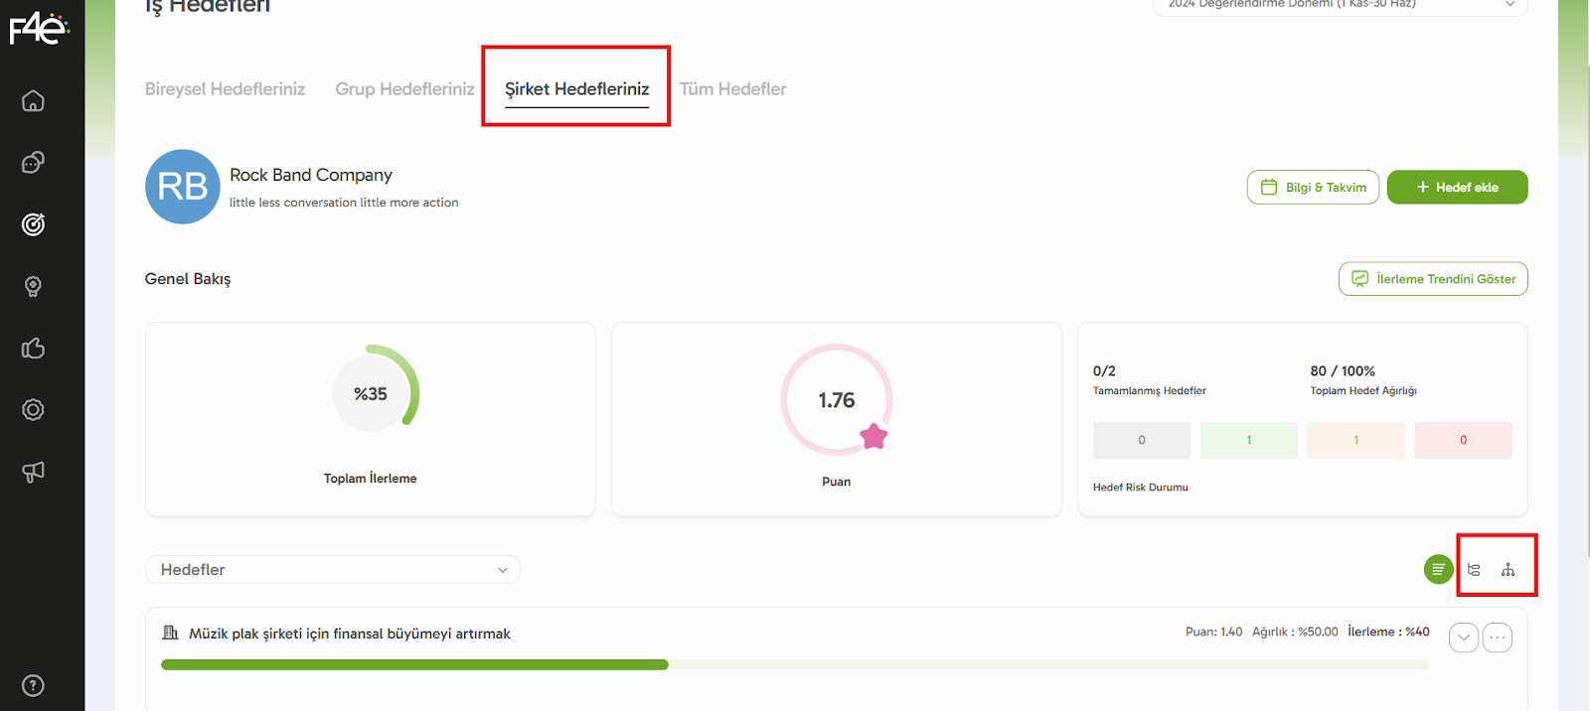Open the megaphone announcements icon
Image resolution: width=1590 pixels, height=711 pixels.
click(33, 472)
